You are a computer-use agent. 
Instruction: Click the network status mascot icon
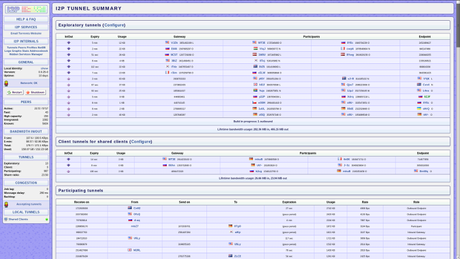[x=6, y=83]
